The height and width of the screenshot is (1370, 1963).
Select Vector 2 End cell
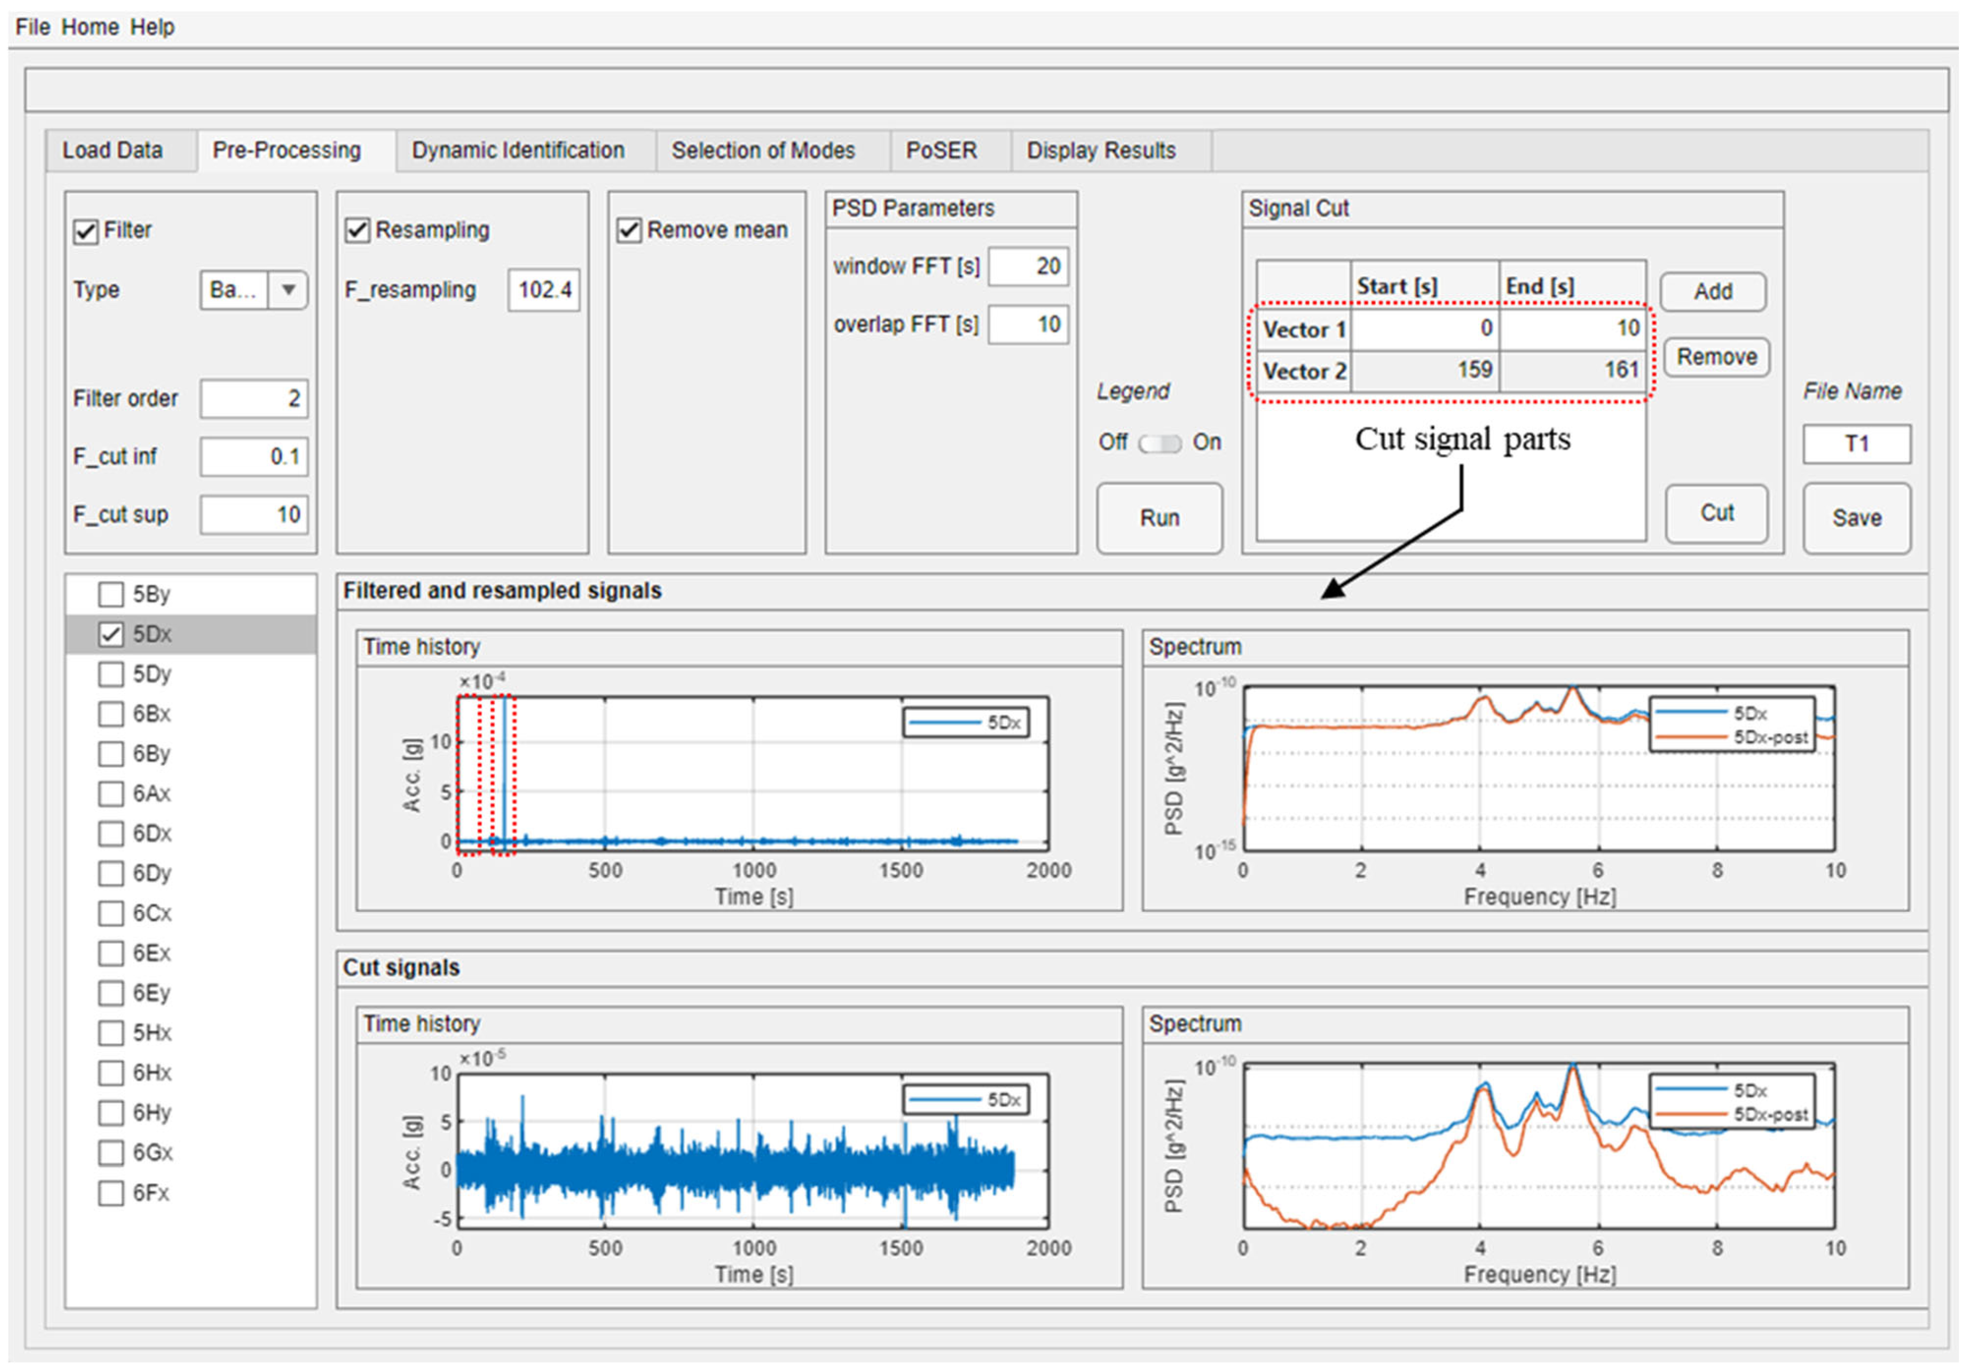point(1573,371)
